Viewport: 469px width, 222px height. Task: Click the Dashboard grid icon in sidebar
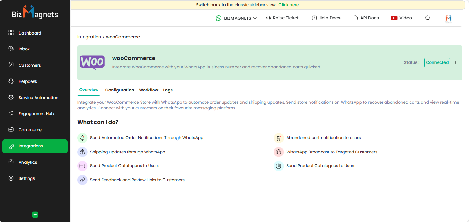pos(11,33)
